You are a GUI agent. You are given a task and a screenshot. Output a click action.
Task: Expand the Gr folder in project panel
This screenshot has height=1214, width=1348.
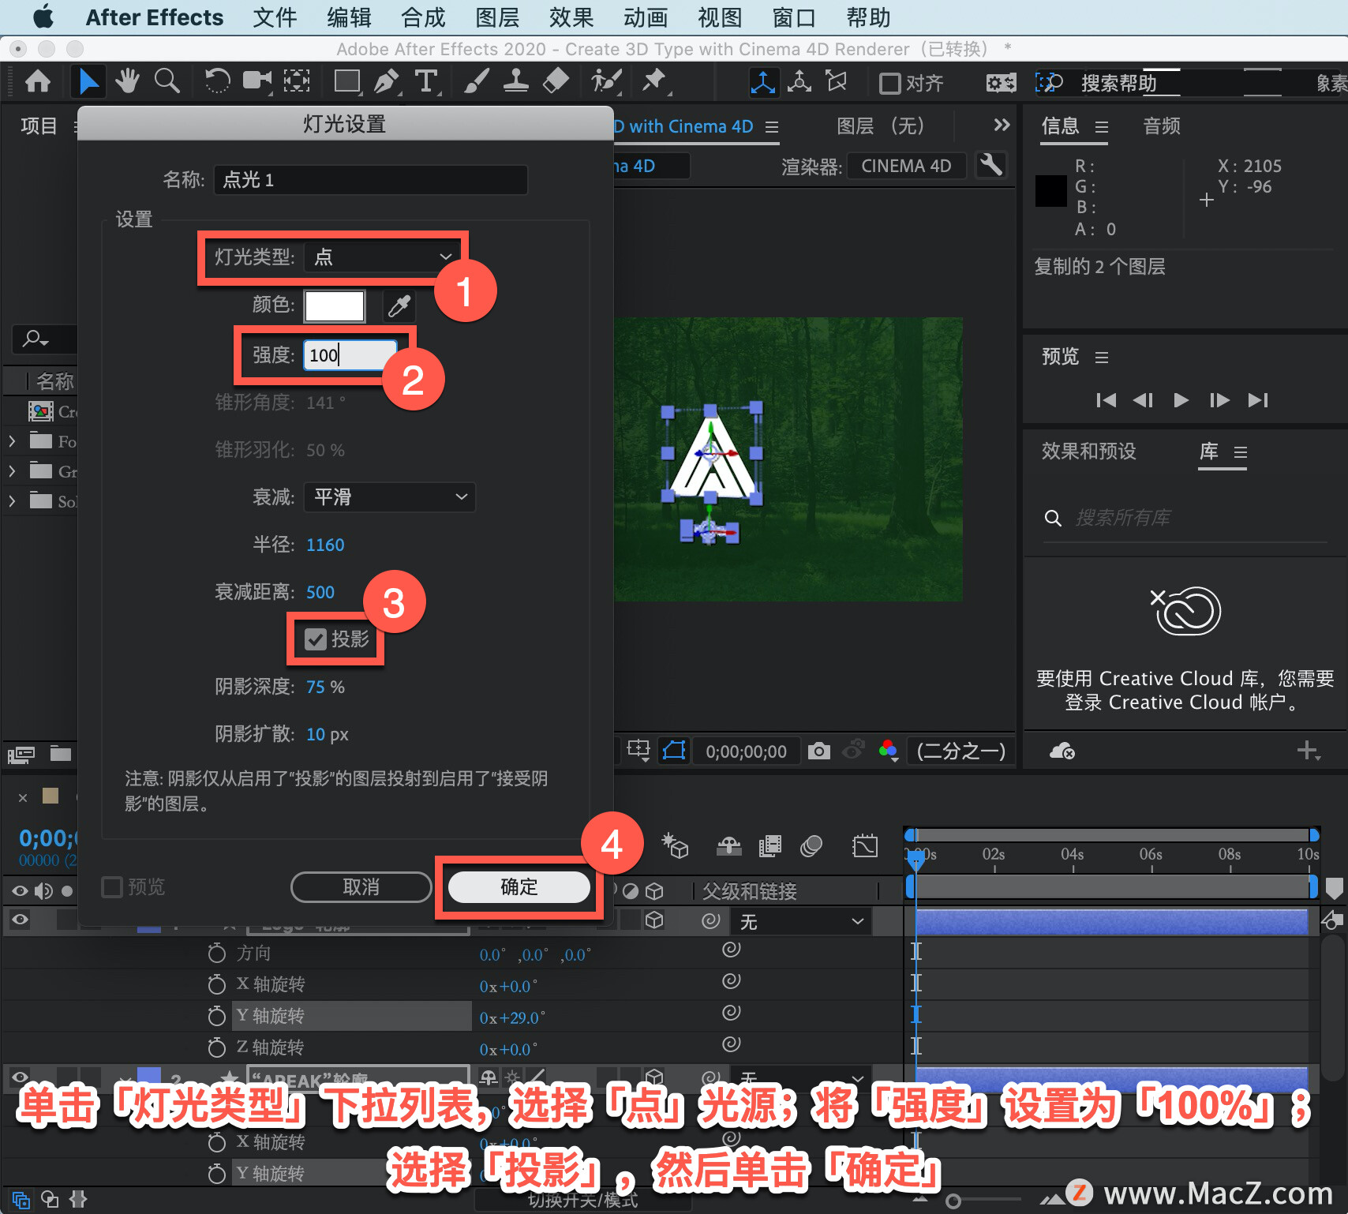pos(12,471)
